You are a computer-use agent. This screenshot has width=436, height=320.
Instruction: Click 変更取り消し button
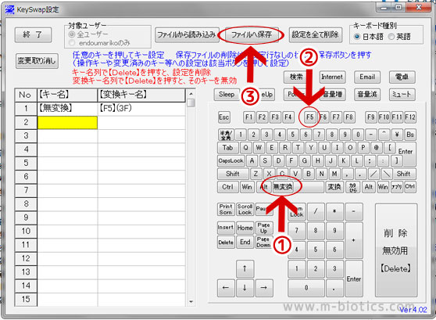tap(37, 61)
